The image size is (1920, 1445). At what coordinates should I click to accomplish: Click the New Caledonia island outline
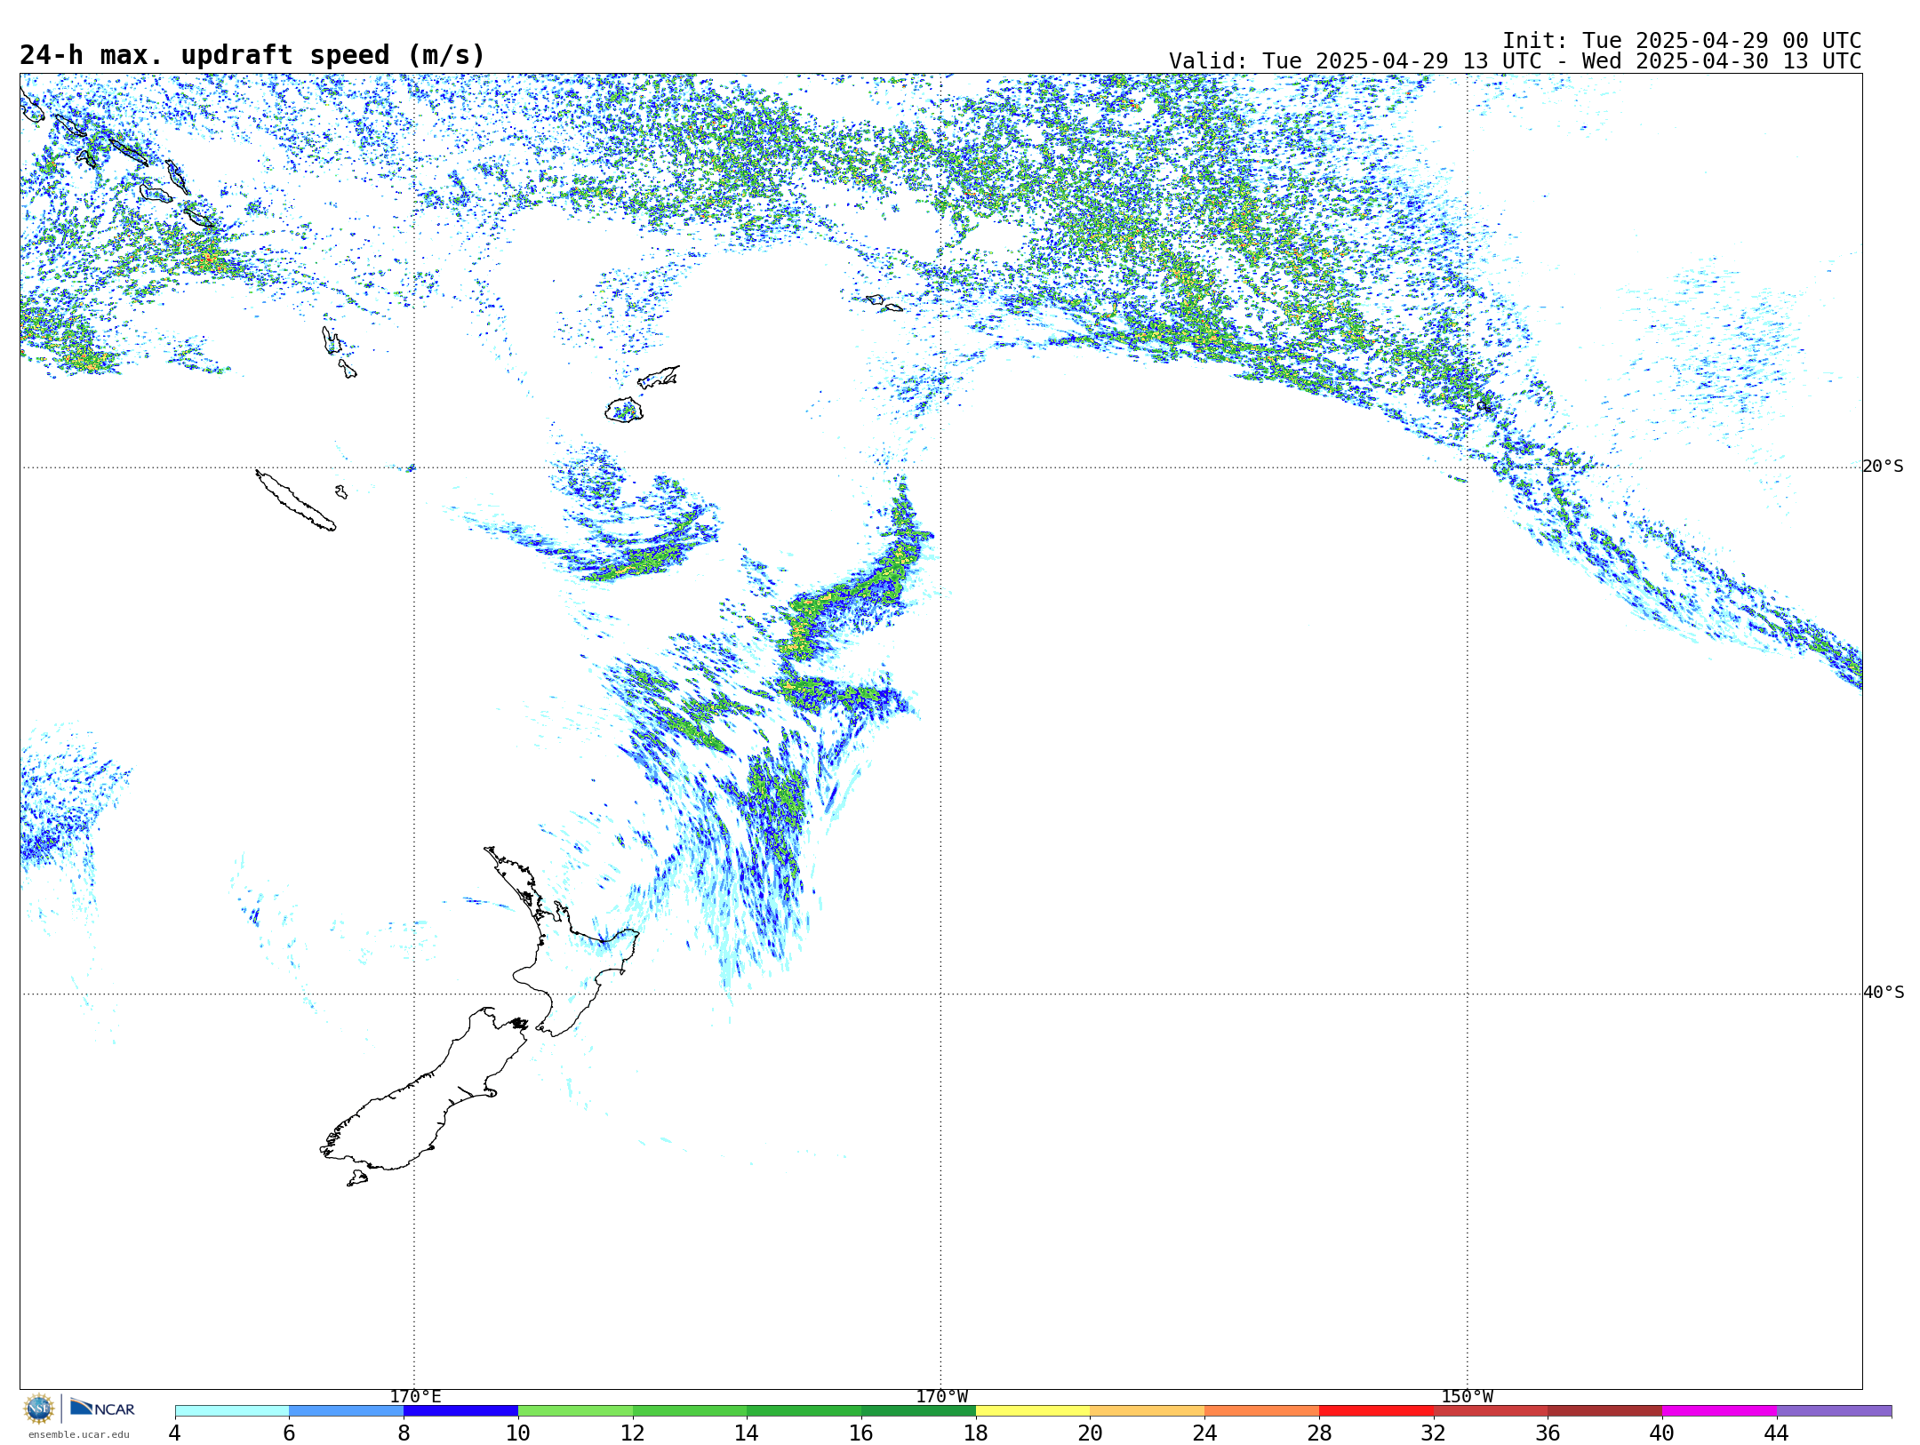coord(295,500)
